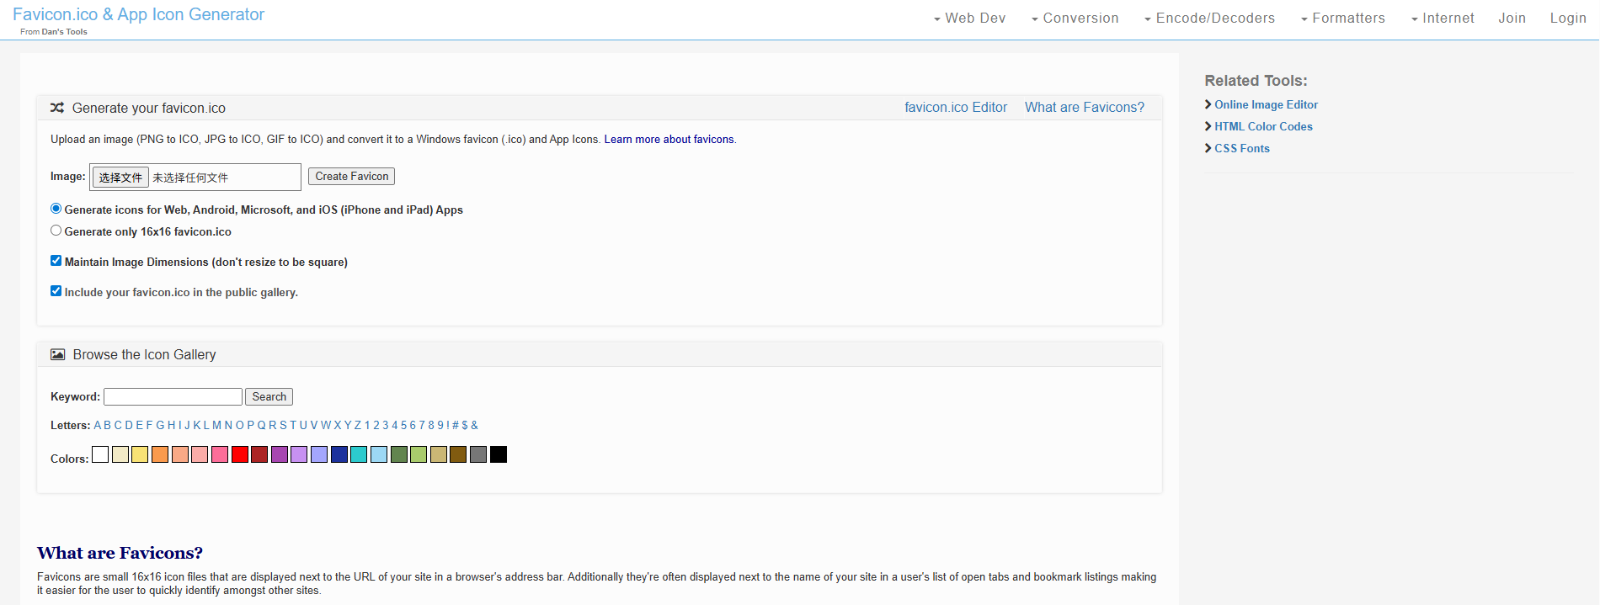The height and width of the screenshot is (605, 1600).
Task: Open the Conversion dropdown menu
Action: tap(1075, 19)
